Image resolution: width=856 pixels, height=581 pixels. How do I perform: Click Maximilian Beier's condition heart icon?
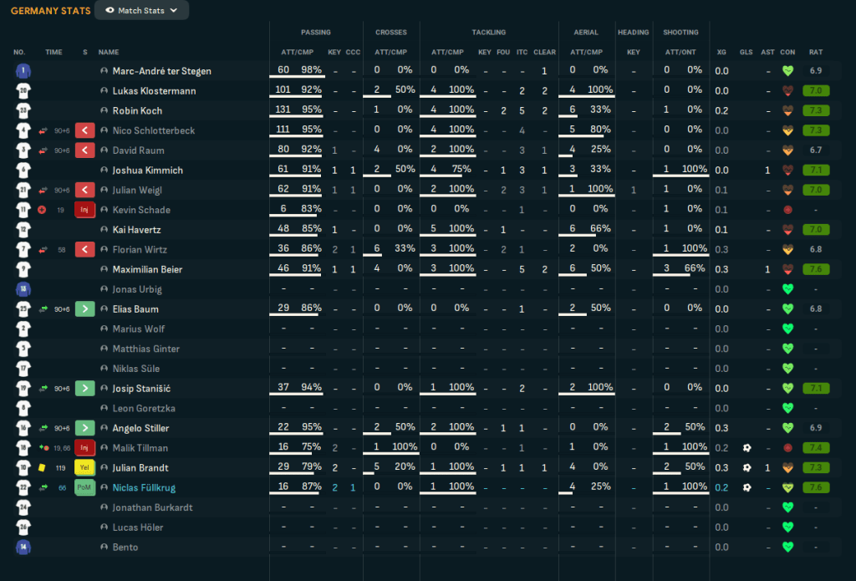tap(787, 269)
